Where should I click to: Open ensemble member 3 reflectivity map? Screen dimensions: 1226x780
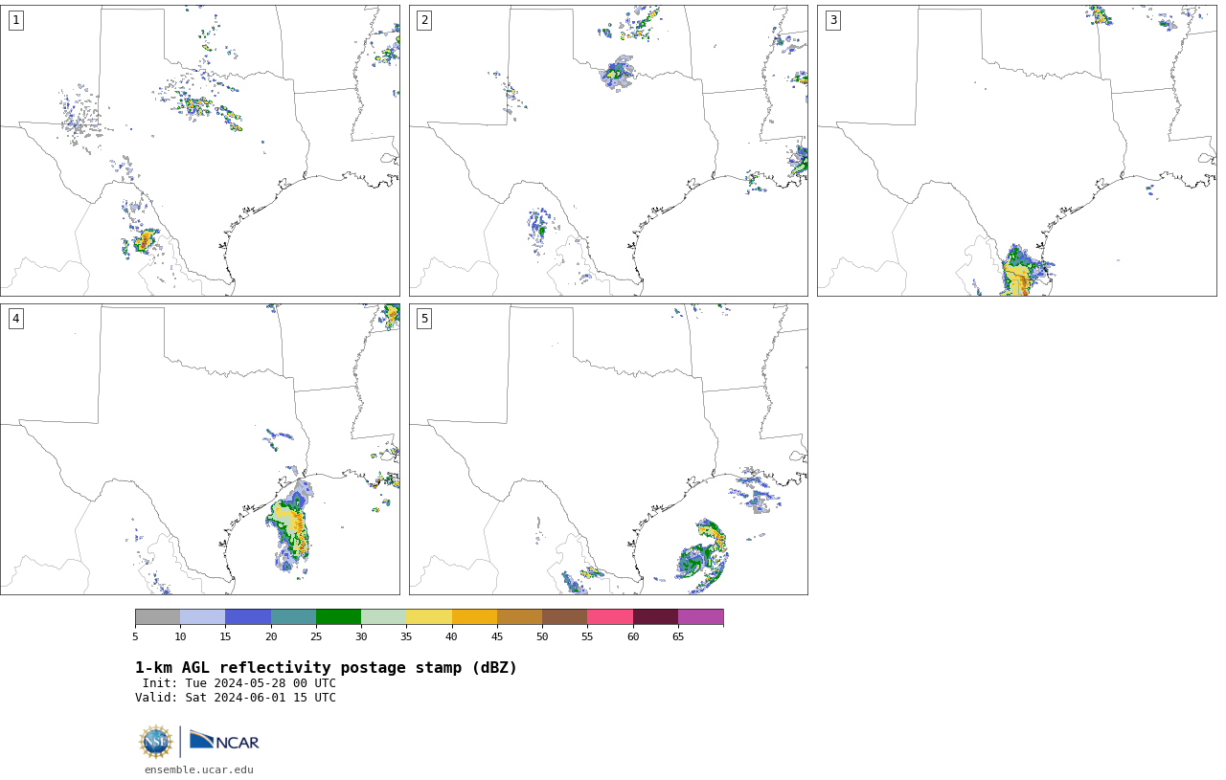(x=1017, y=150)
